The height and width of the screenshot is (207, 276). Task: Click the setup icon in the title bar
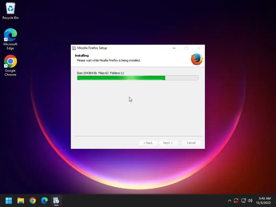point(74,48)
